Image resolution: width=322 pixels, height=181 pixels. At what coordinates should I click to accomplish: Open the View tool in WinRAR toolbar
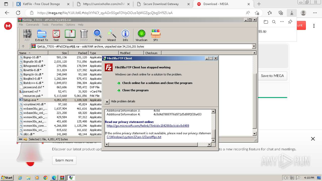(x=70, y=35)
